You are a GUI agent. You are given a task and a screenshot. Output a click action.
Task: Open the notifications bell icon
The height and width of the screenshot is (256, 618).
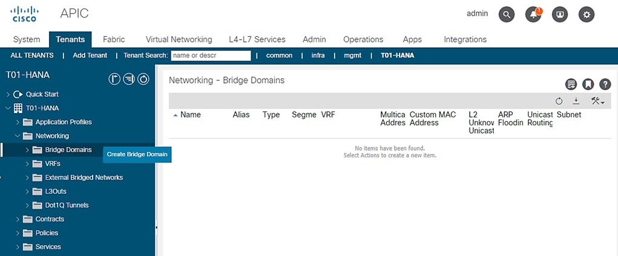click(533, 15)
